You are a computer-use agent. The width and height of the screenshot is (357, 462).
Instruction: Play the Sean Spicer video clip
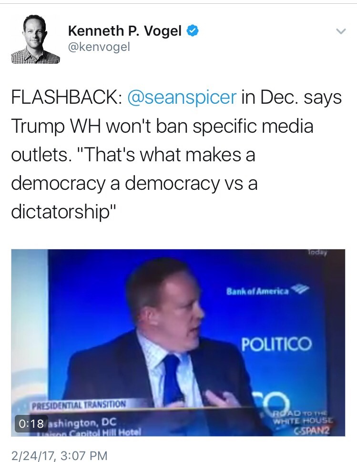tap(178, 343)
